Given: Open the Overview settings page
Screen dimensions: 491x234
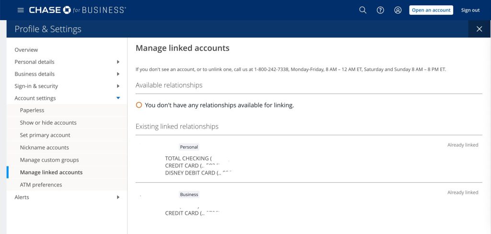Looking at the screenshot, I should coord(26,50).
